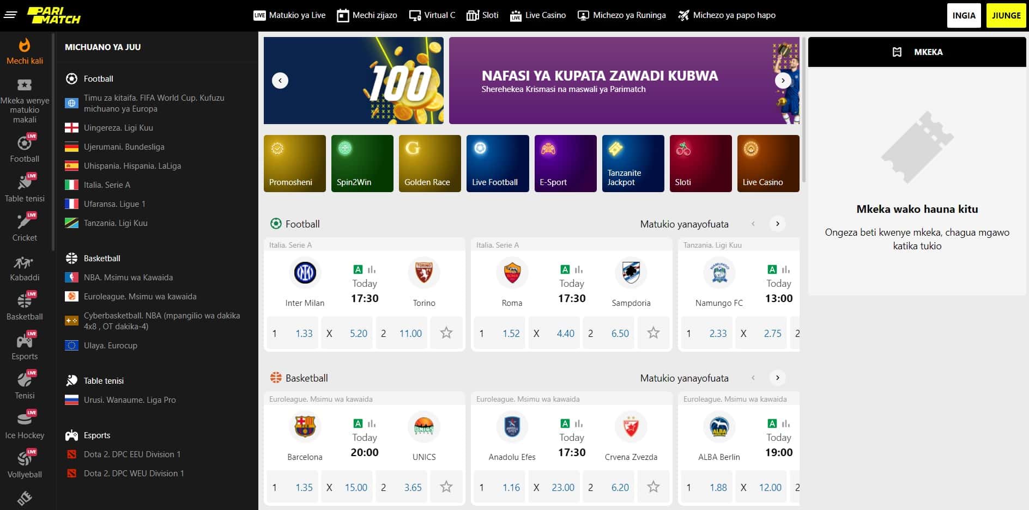The image size is (1029, 510).
Task: Open Urusi. Wanaume. Liga Pro
Action: tap(130, 400)
